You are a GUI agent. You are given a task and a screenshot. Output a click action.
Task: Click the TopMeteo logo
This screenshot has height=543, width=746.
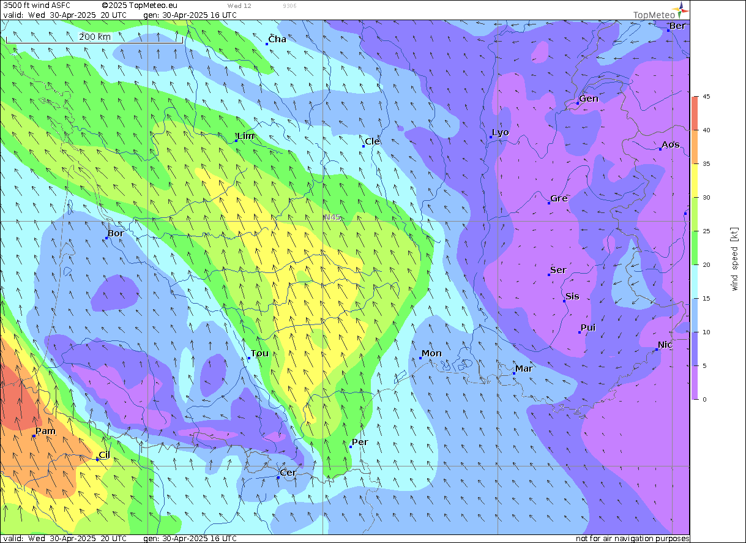(660, 12)
